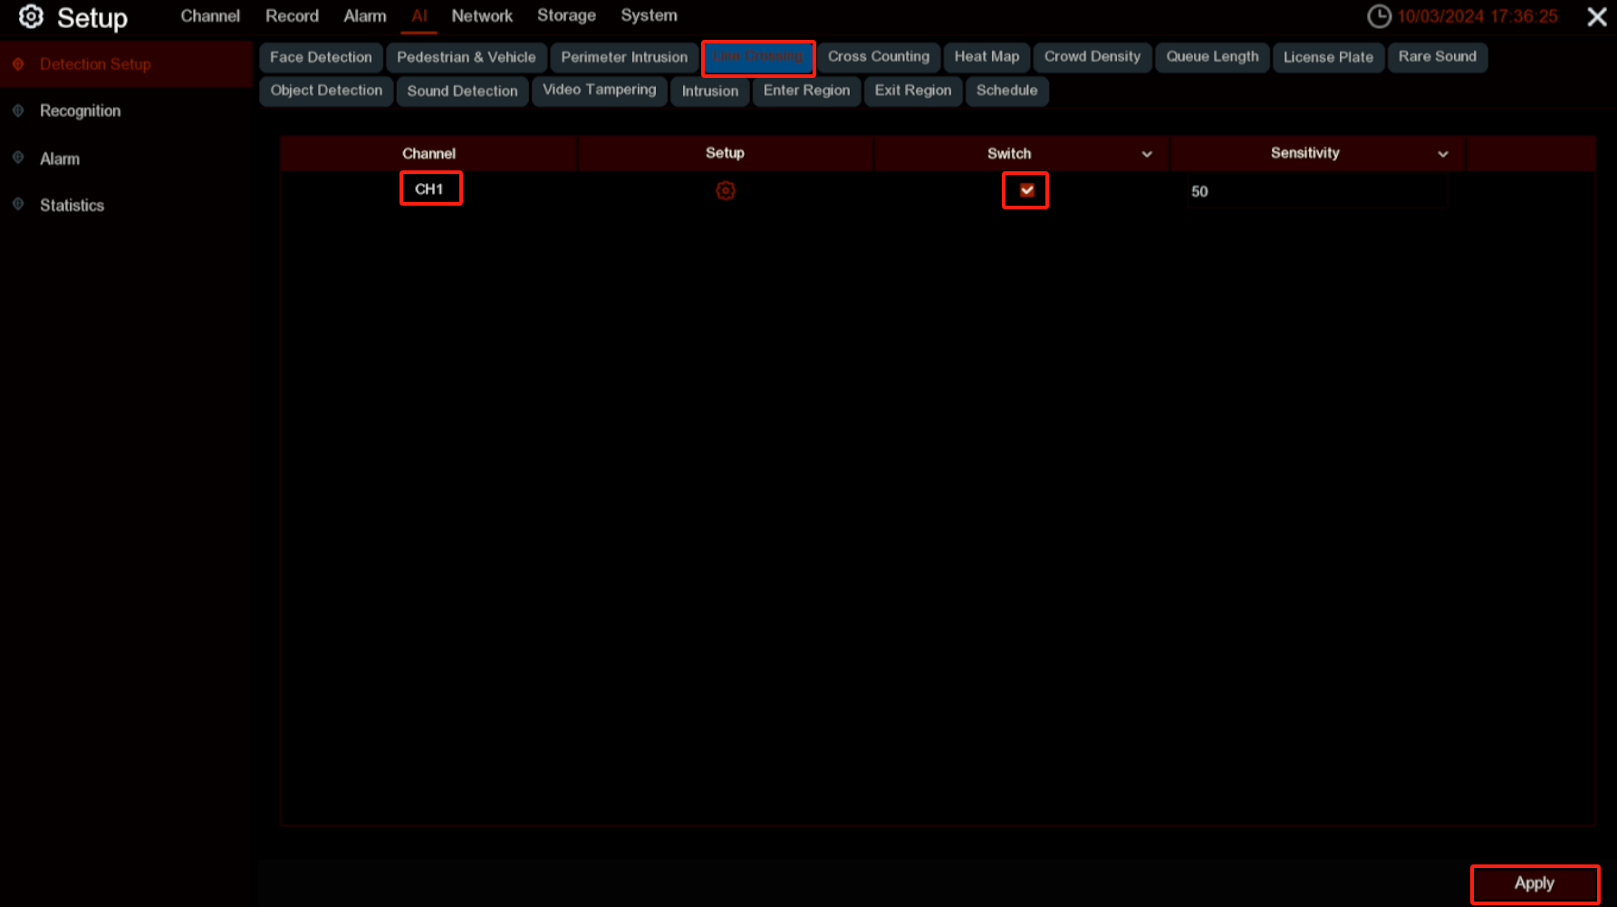This screenshot has width=1617, height=907.
Task: Close the Setup window with X
Action: pyautogui.click(x=1597, y=16)
